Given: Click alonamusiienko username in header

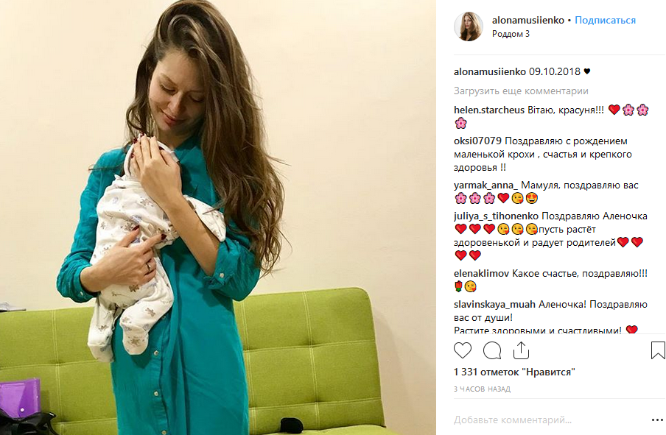Looking at the screenshot, I should click(x=528, y=20).
